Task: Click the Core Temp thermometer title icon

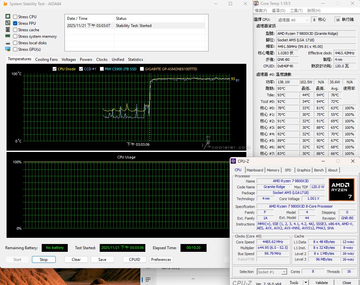Action: [x=257, y=4]
